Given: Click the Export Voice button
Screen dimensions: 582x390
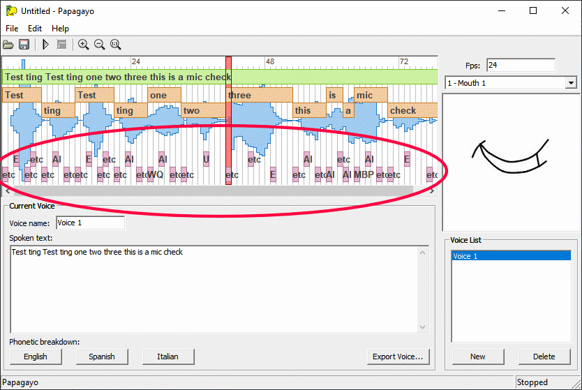Looking at the screenshot, I should (x=398, y=357).
